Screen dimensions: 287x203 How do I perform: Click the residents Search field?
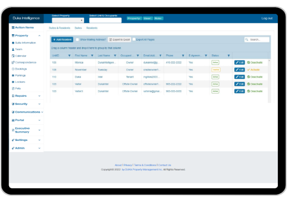(257, 40)
